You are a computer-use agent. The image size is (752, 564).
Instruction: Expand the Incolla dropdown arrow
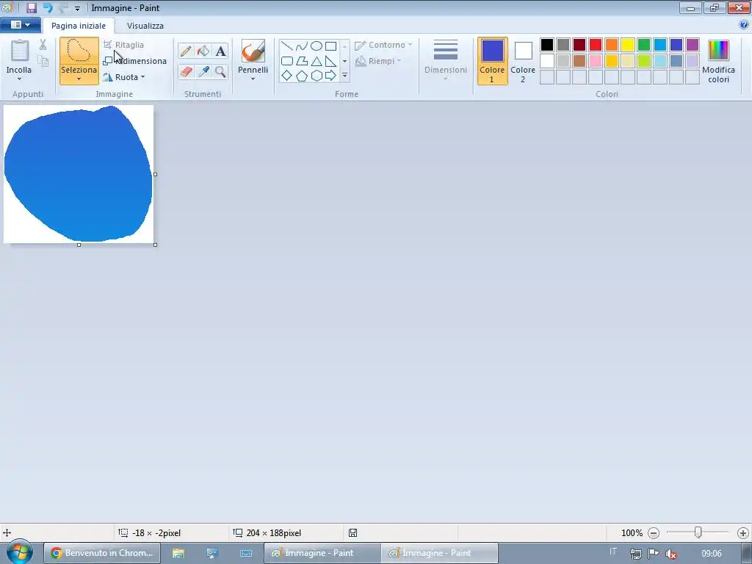[x=19, y=79]
